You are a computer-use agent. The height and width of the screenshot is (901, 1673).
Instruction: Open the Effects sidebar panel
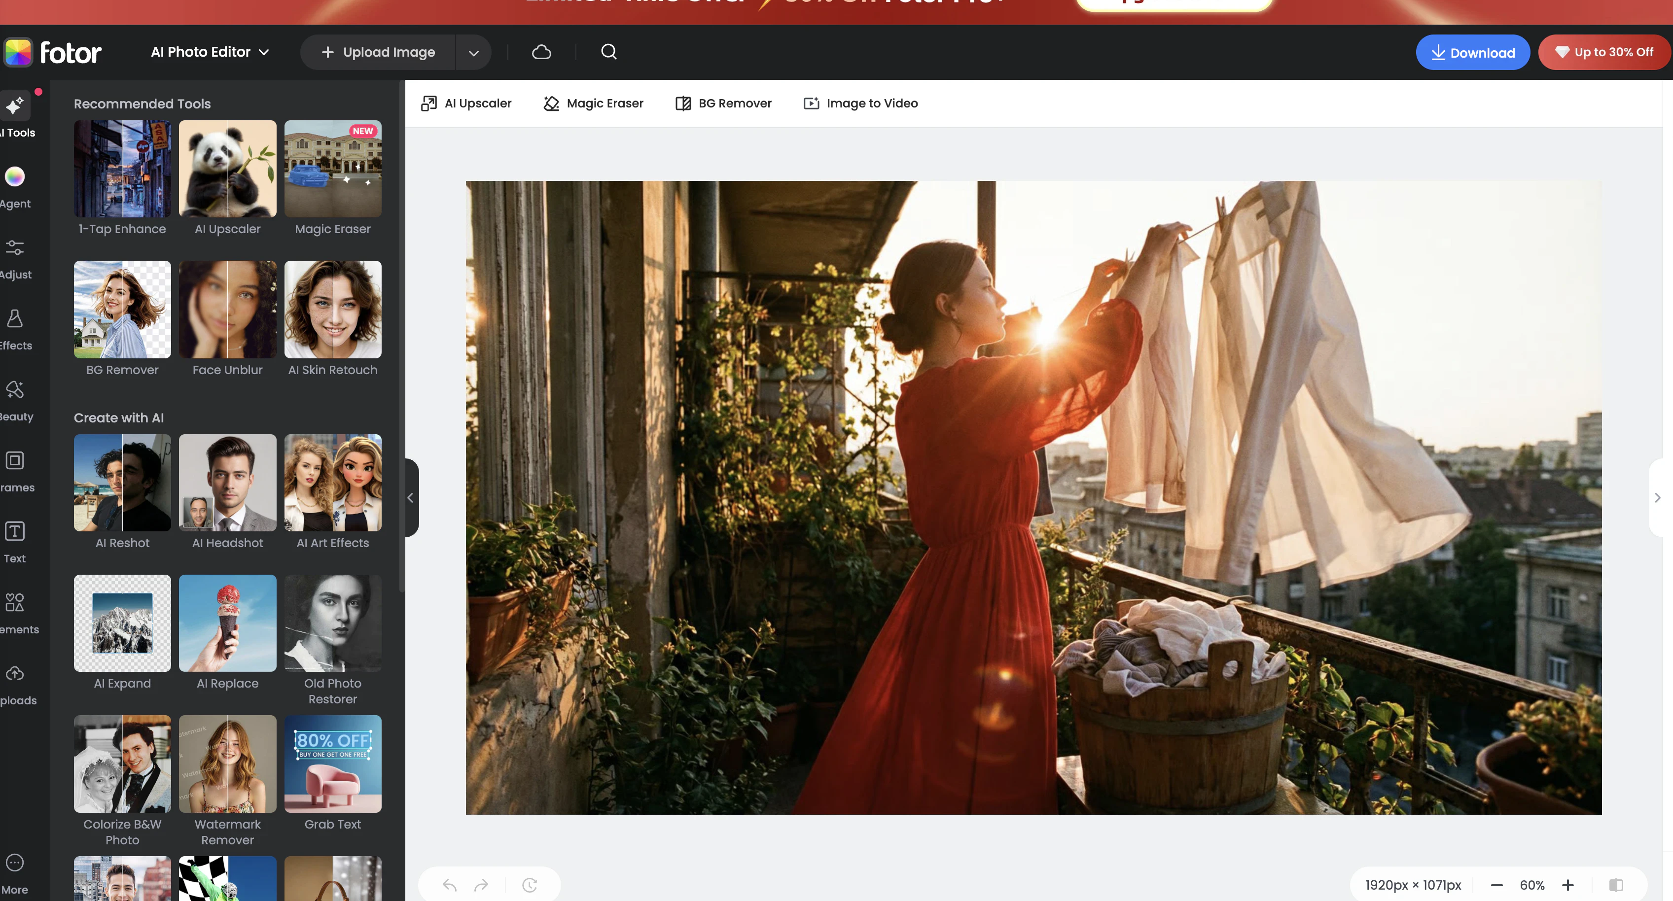[15, 330]
